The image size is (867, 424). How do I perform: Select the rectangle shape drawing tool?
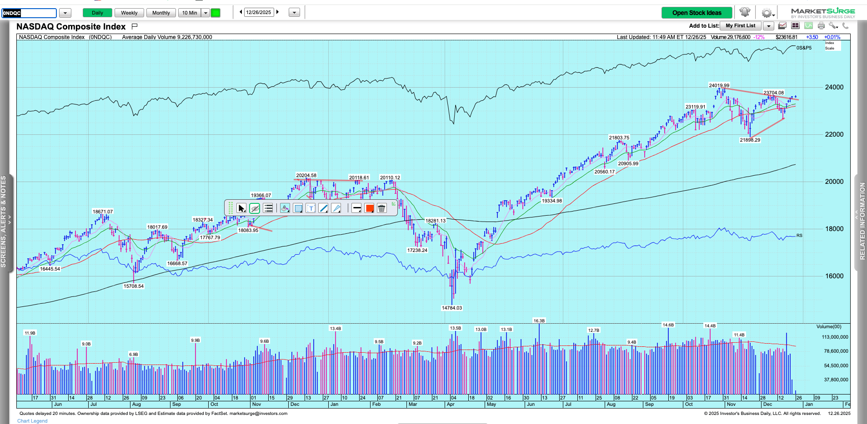point(298,208)
